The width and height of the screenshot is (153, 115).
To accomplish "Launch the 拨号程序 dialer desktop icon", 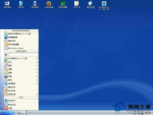I will [35, 5].
